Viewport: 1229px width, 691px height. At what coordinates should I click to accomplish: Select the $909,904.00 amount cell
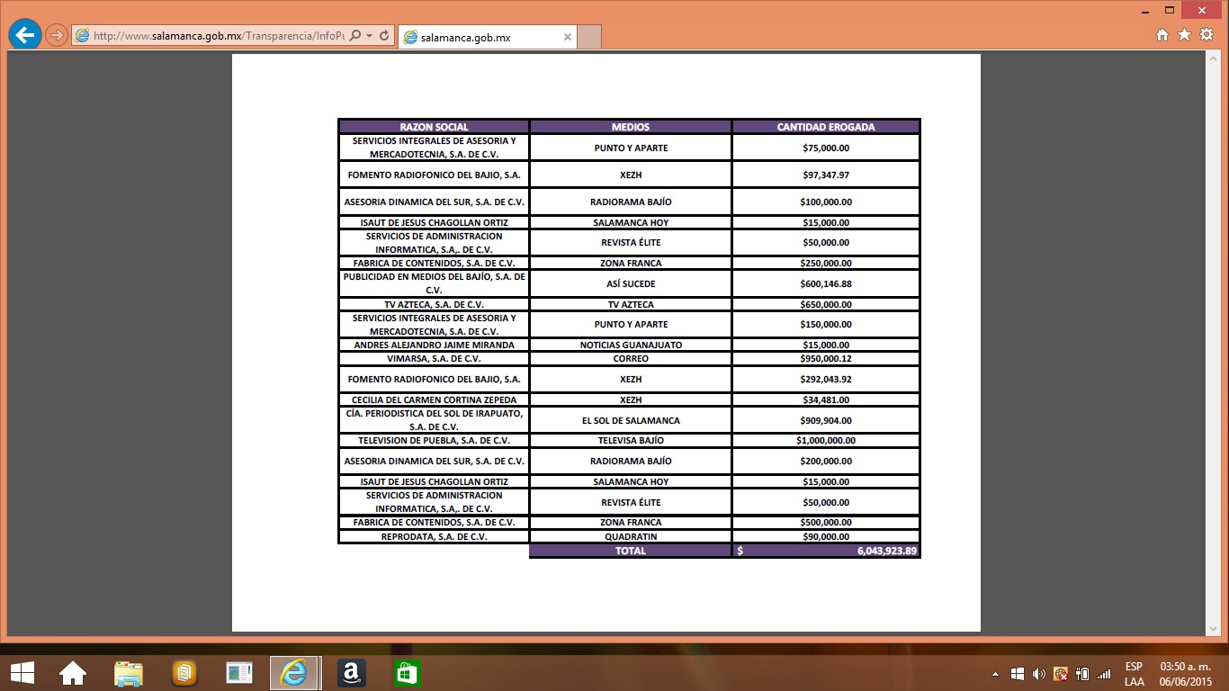click(826, 420)
